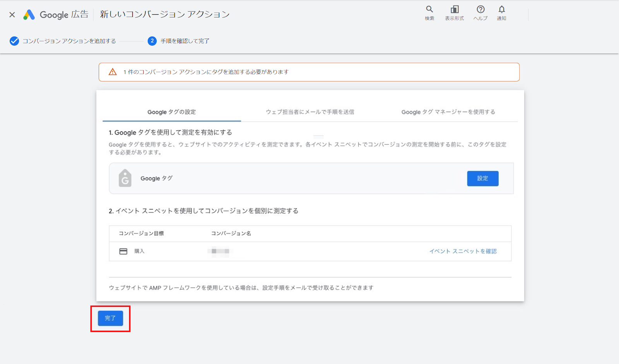Image resolution: width=619 pixels, height=364 pixels.
Task: Click the Google タグ card label
Action: 156,178
